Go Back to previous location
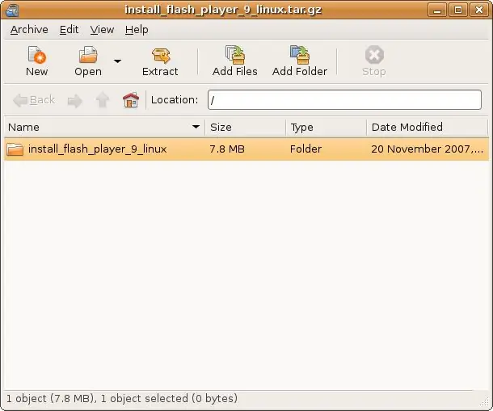 click(34, 100)
